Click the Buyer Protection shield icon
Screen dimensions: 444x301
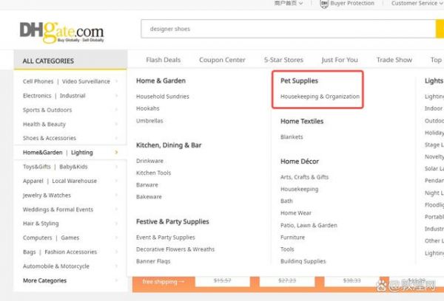coord(324,4)
